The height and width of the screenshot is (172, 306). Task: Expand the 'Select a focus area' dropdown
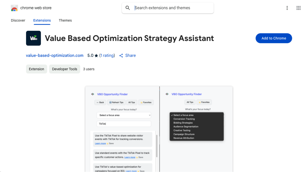pyautogui.click(x=124, y=115)
